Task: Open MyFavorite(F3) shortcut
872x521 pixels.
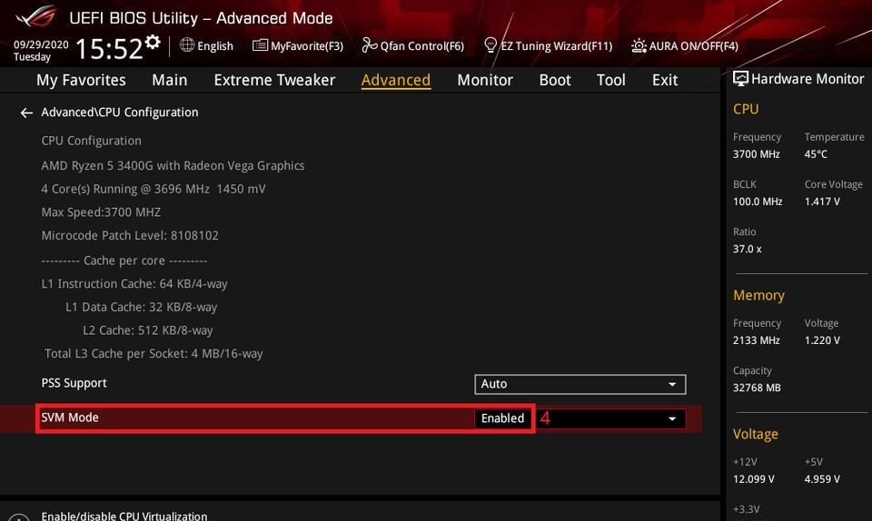Action: coord(307,46)
